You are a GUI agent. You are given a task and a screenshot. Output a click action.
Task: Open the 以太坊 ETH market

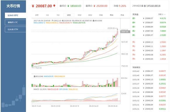15,29
